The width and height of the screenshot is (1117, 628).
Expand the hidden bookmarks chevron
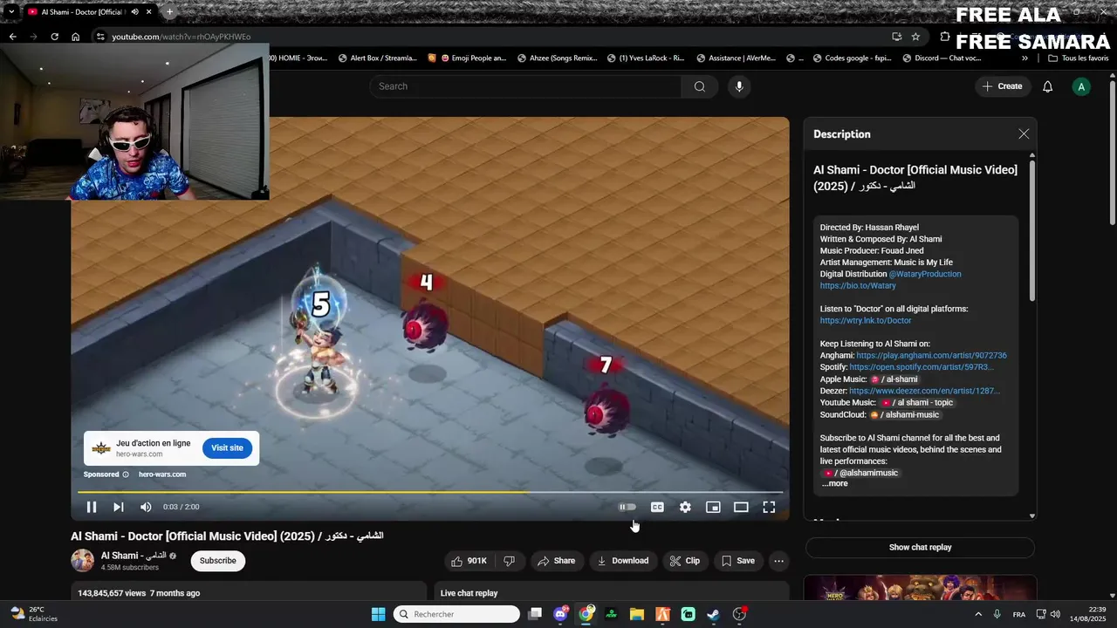(1025, 58)
